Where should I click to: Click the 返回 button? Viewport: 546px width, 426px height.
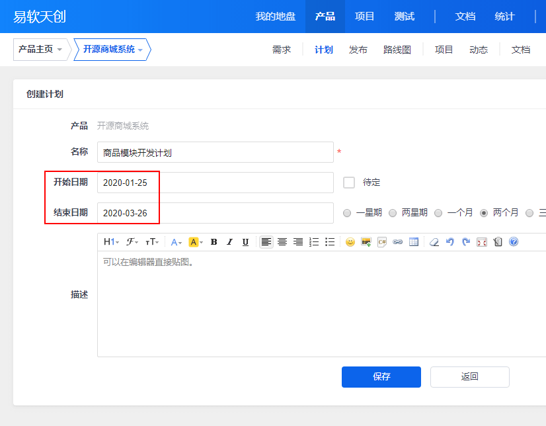click(470, 377)
